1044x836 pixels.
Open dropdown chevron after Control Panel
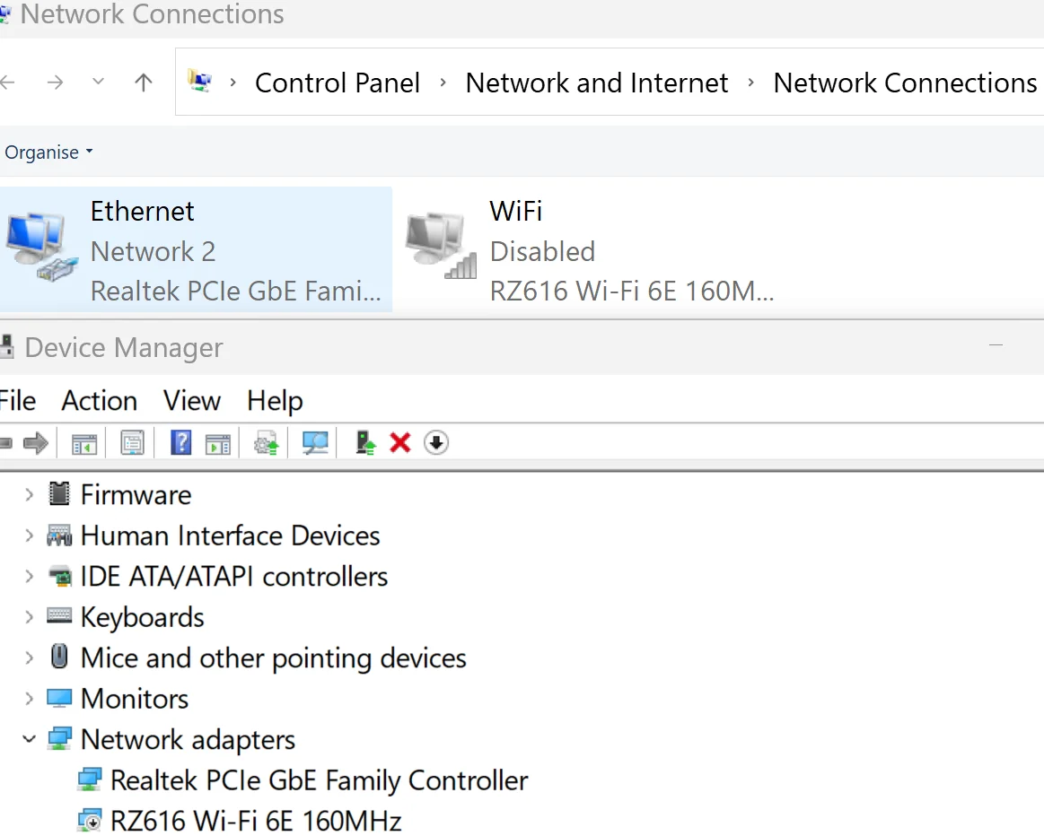[443, 83]
